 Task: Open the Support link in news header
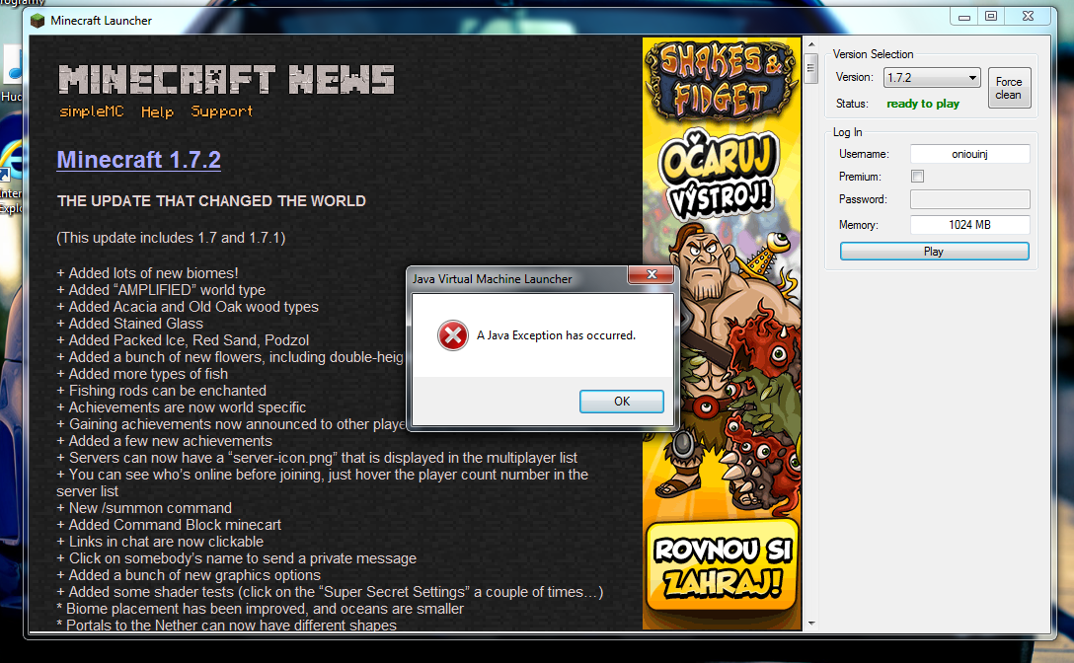tap(221, 110)
